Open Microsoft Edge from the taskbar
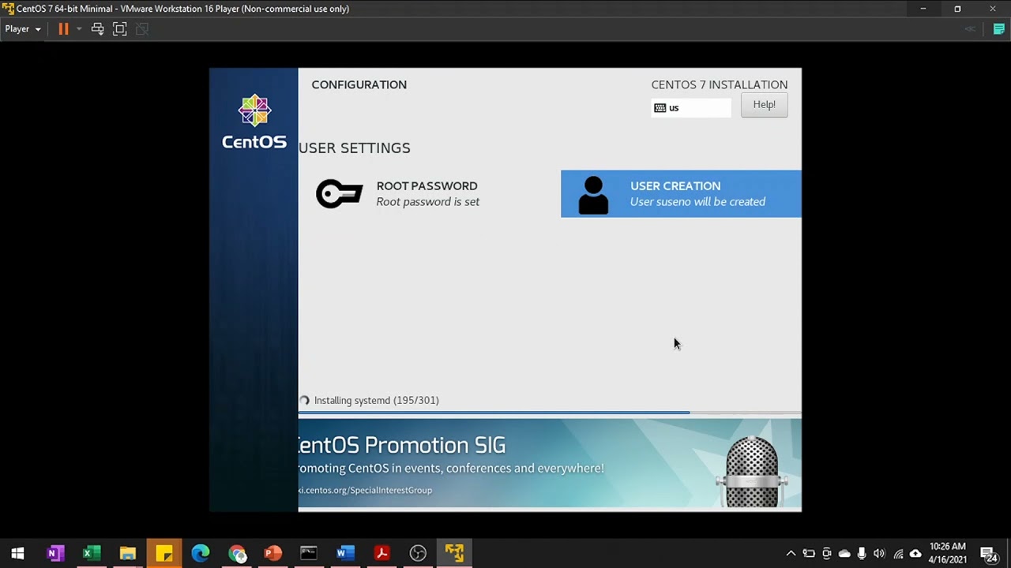This screenshot has height=568, width=1011. click(x=201, y=553)
